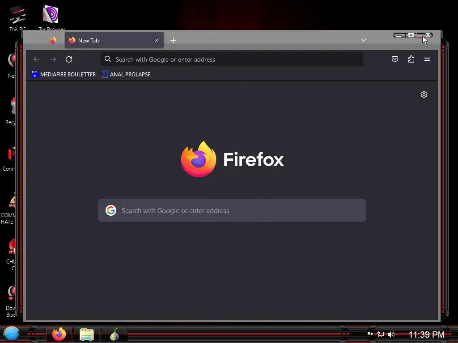Click the network tray icon
This screenshot has height=343, width=458.
tap(380, 334)
